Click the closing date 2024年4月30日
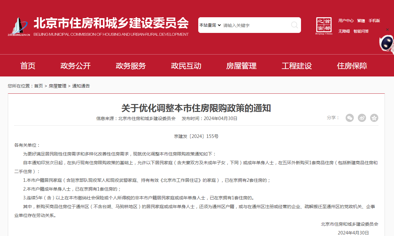 pyautogui.click(x=353, y=233)
